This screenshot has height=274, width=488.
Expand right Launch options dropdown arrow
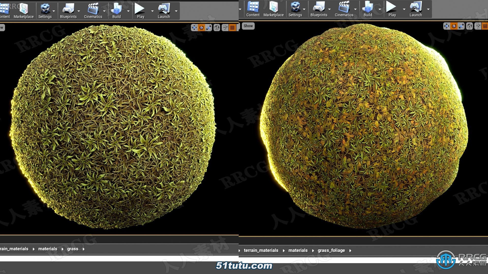tap(428, 9)
